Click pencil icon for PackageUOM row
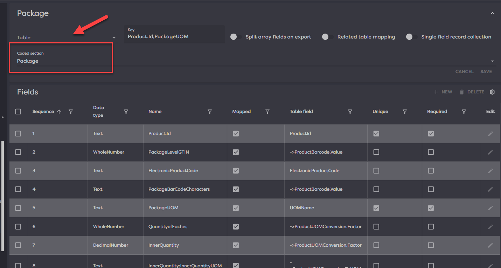This screenshot has width=501, height=268. pos(490,208)
